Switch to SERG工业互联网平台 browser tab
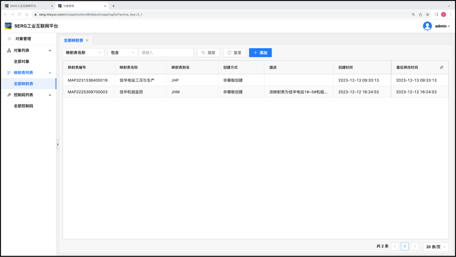Viewport: 456px width, 257px height. tap(27, 6)
